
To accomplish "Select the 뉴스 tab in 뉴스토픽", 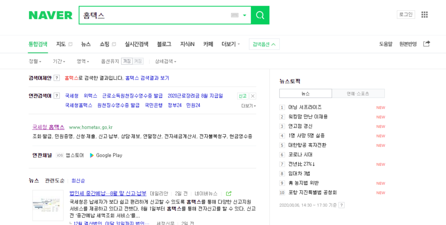I will pos(306,94).
